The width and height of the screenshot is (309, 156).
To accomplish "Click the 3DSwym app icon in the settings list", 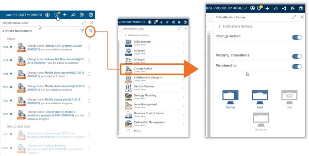I will 128,61.
